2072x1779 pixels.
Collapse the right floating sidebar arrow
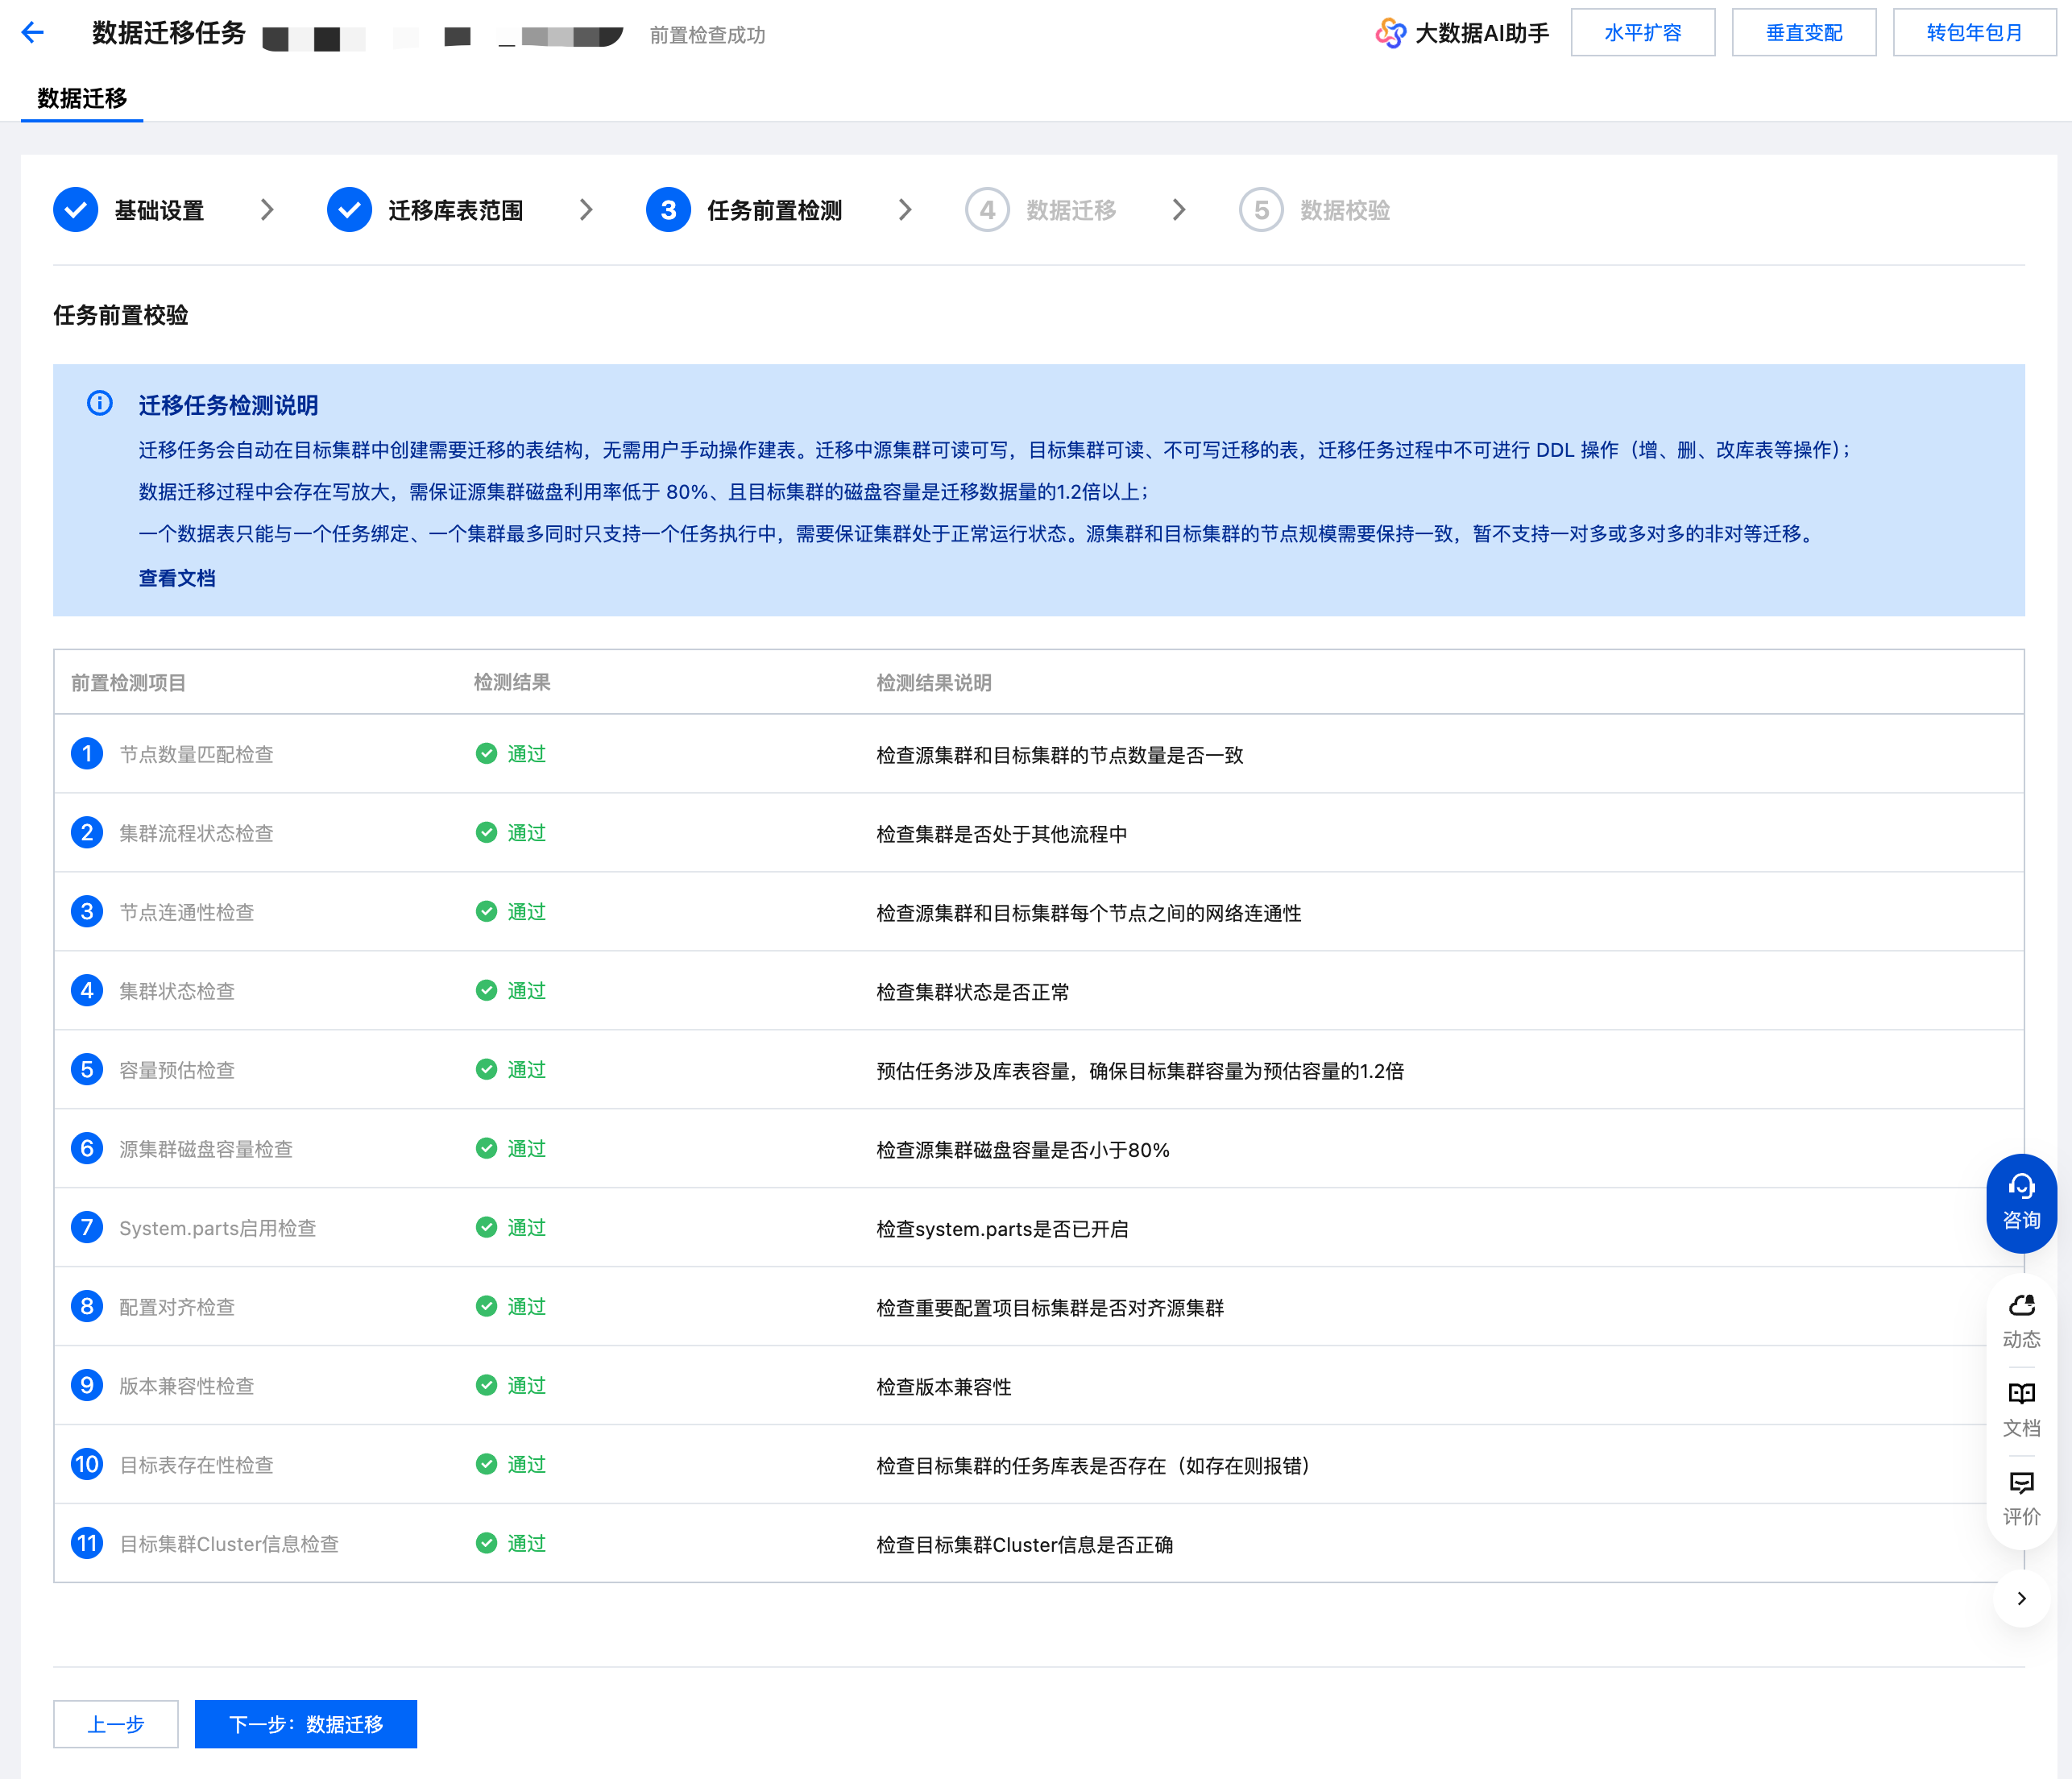click(x=2021, y=1597)
